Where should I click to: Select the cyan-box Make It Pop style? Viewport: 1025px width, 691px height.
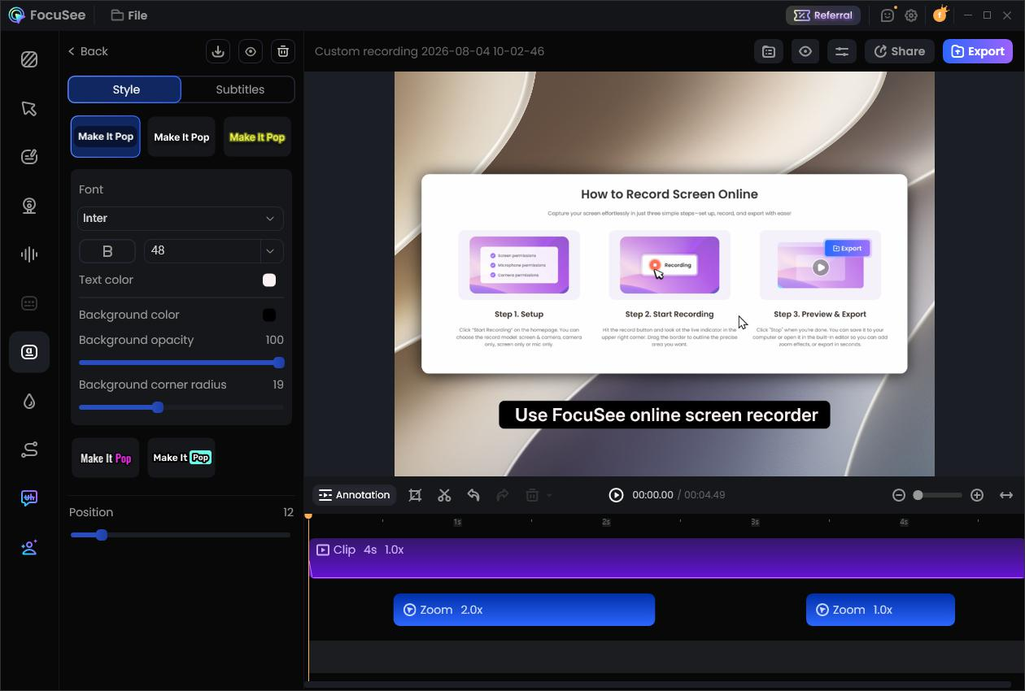(181, 458)
